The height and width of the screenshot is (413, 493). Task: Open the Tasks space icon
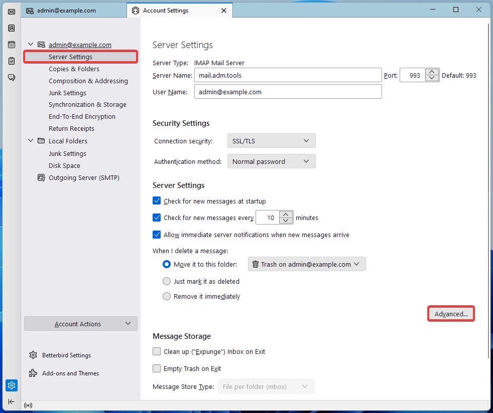[x=11, y=61]
